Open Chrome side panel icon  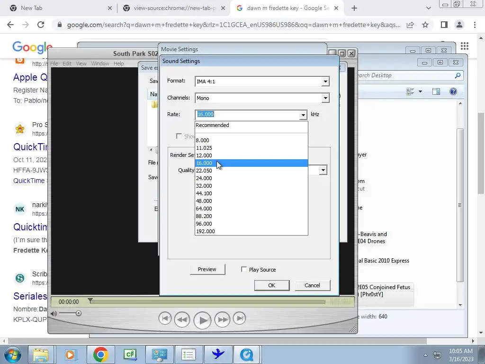(444, 25)
